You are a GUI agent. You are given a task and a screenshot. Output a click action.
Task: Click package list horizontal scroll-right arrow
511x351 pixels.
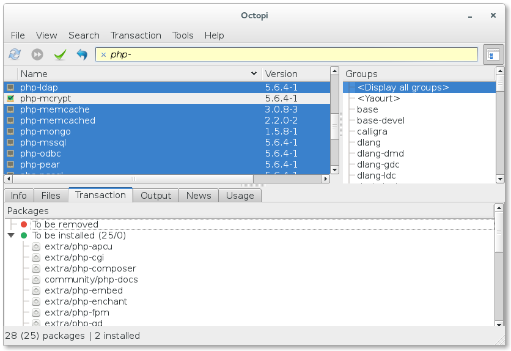(x=325, y=179)
